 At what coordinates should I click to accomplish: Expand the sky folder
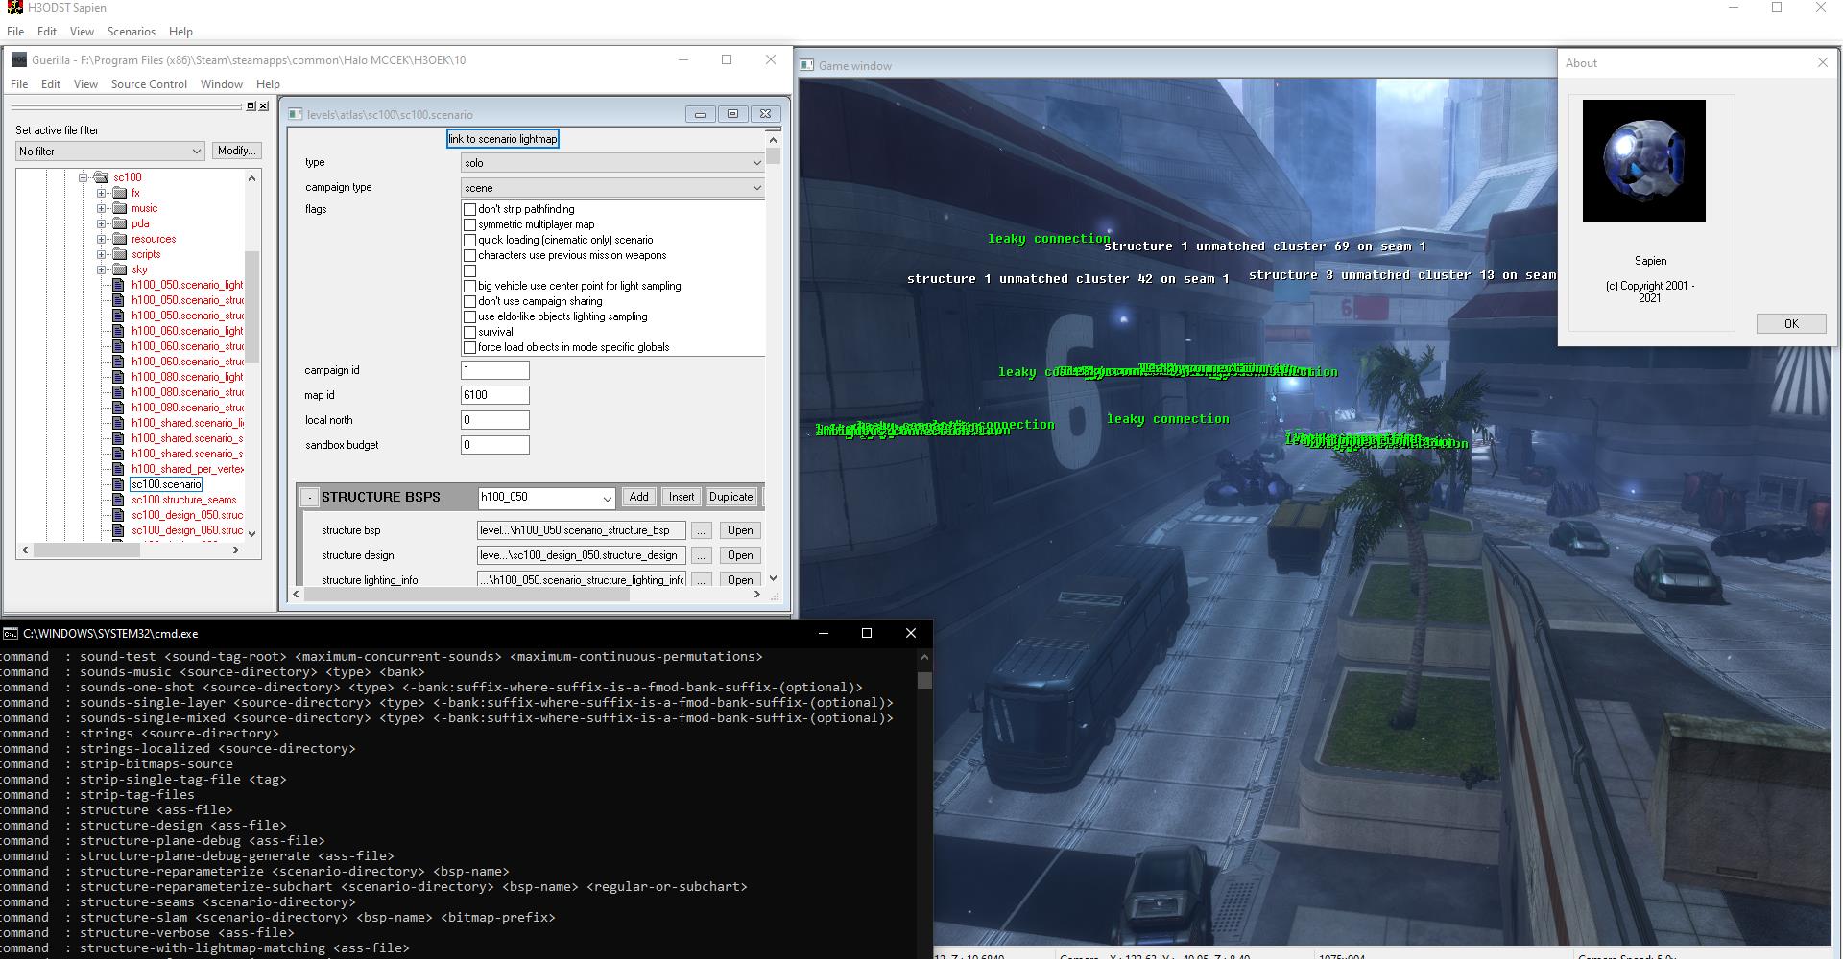tap(101, 269)
